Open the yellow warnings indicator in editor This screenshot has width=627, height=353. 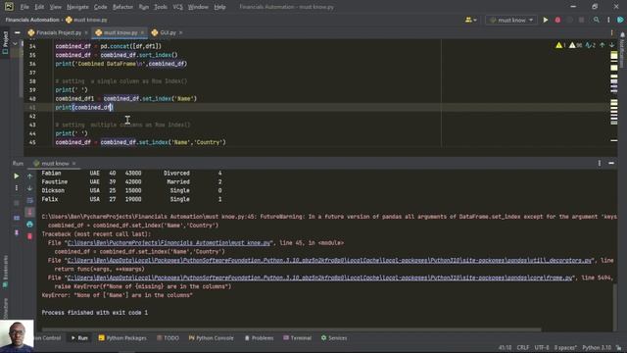tap(560, 45)
